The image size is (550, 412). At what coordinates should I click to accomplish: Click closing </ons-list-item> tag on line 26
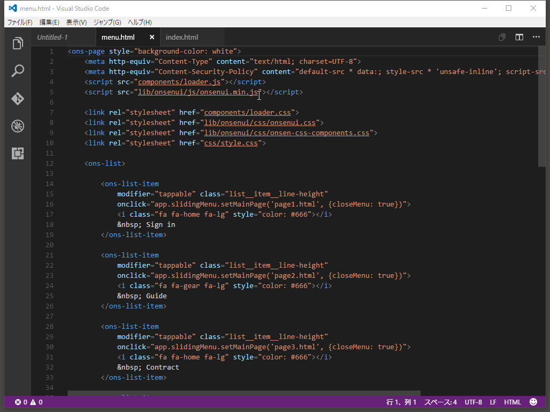pos(134,306)
